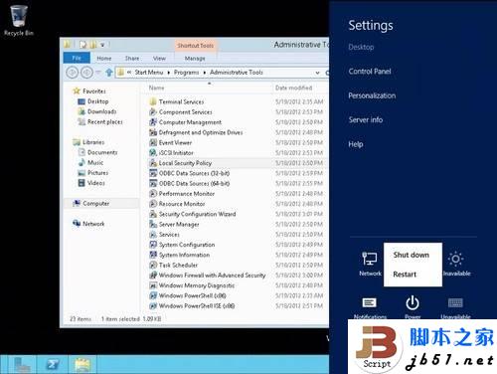Go up one folder level arrow
Image resolution: width=497 pixels, height=374 pixels.
coord(109,73)
